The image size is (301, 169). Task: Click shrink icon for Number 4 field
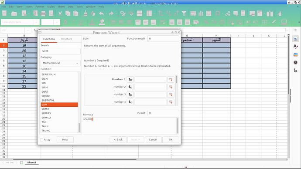tap(171, 102)
